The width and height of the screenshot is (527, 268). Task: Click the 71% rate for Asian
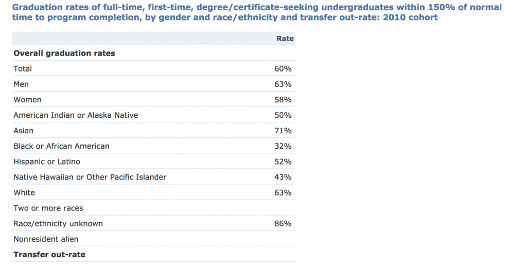click(x=283, y=131)
